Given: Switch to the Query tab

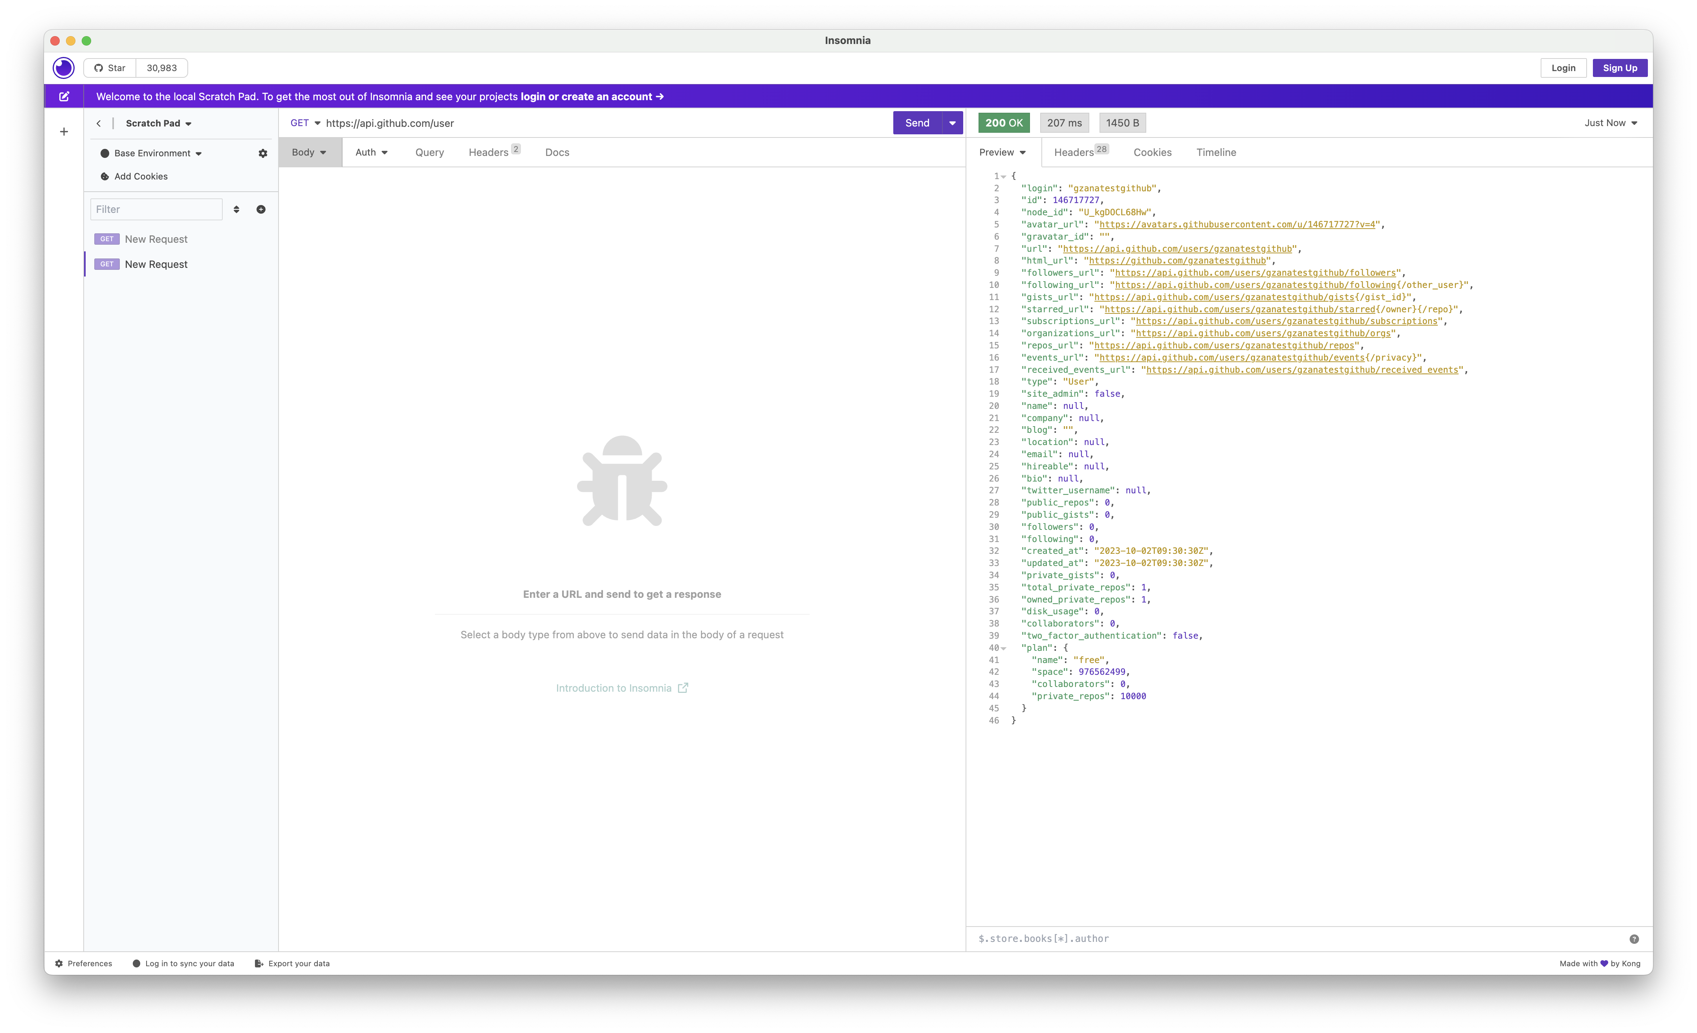Looking at the screenshot, I should 429,152.
